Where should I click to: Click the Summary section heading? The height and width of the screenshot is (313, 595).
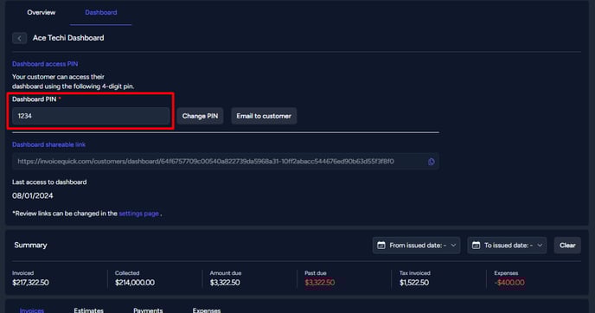click(30, 245)
